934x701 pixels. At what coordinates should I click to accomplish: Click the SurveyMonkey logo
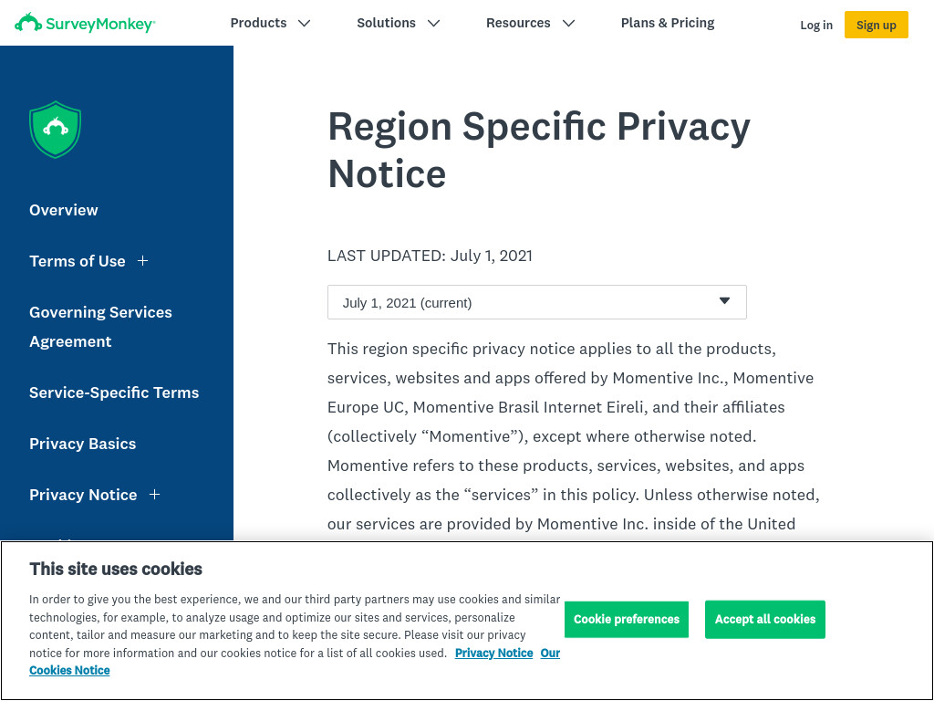pyautogui.click(x=85, y=23)
